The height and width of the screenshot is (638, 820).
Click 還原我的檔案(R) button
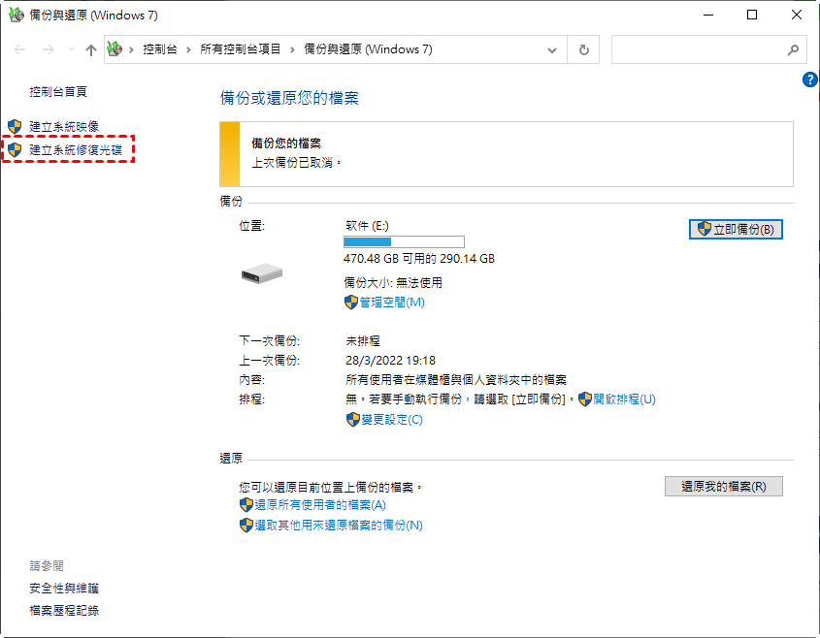(x=724, y=487)
